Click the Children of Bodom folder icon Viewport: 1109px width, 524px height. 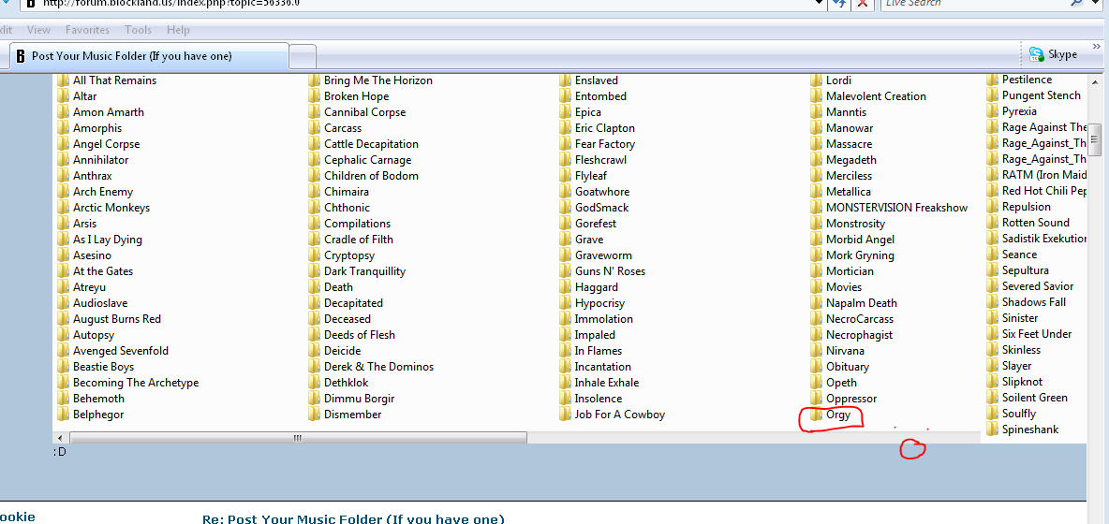tap(315, 176)
